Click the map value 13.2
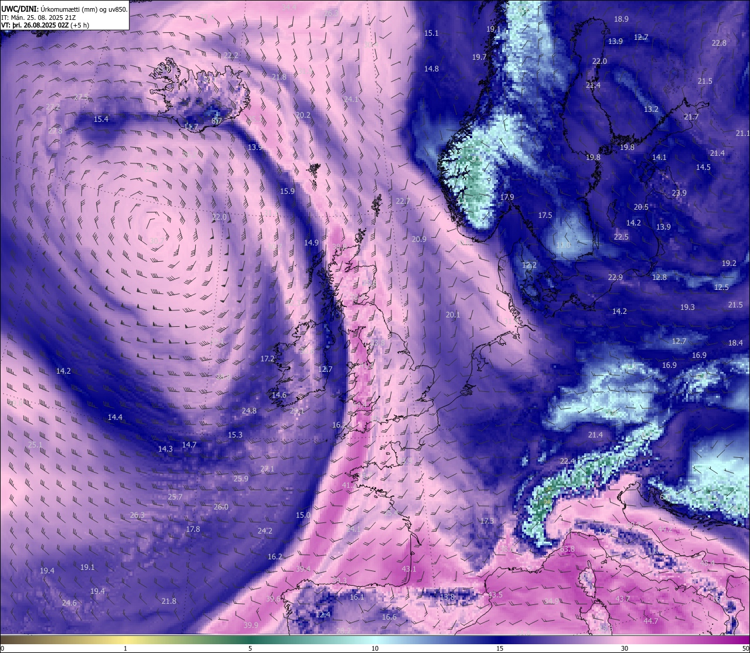Screen dimensions: 750x653 pyautogui.click(x=651, y=110)
